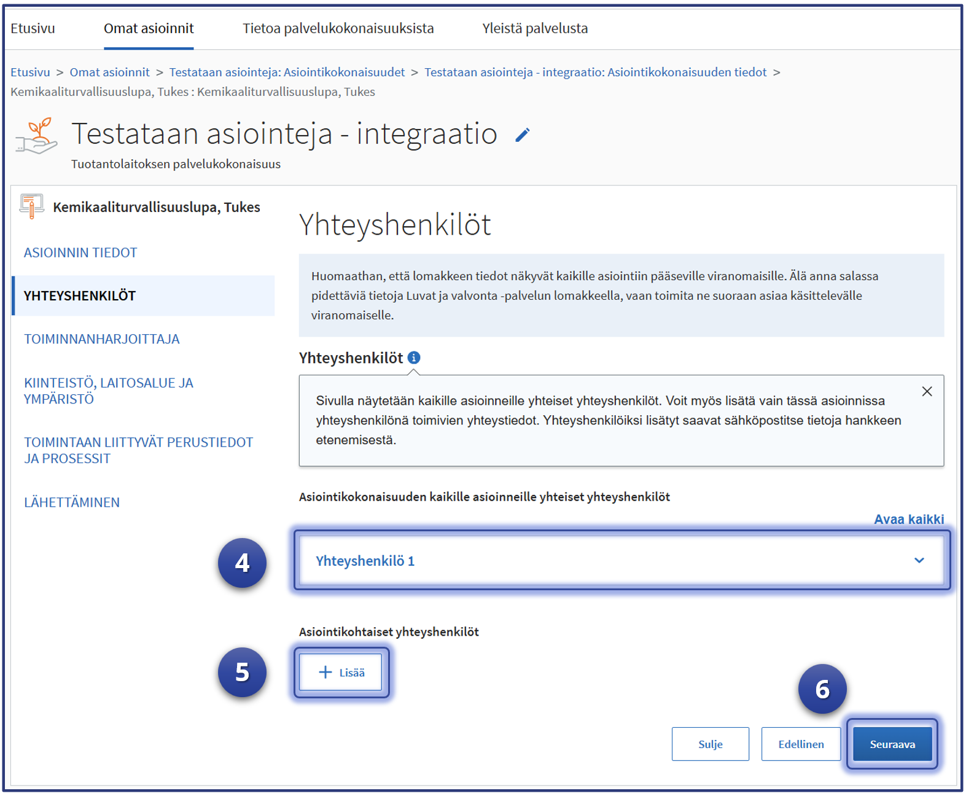Viewport: 966px width, 796px height.
Task: Navigate to Lähettäminen in the sidebar
Action: pos(72,502)
